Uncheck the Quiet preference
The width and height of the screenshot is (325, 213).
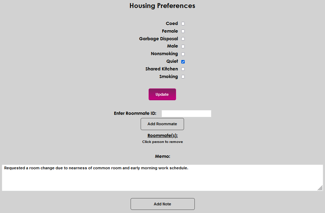[x=183, y=61]
